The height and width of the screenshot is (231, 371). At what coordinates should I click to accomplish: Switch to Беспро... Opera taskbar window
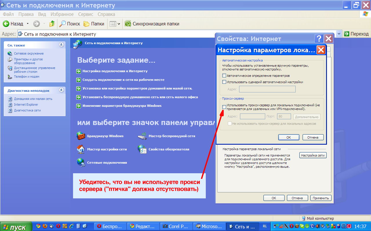coord(111,226)
